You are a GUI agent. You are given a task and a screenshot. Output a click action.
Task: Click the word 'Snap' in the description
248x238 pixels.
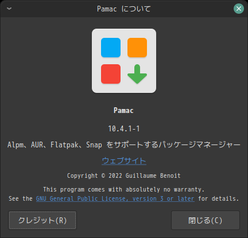[94, 145]
